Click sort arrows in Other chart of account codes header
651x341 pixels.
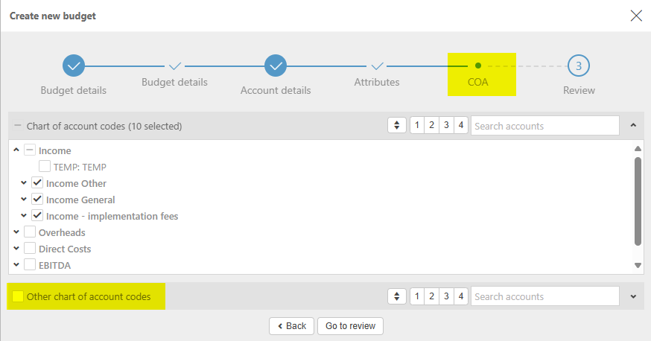click(397, 296)
